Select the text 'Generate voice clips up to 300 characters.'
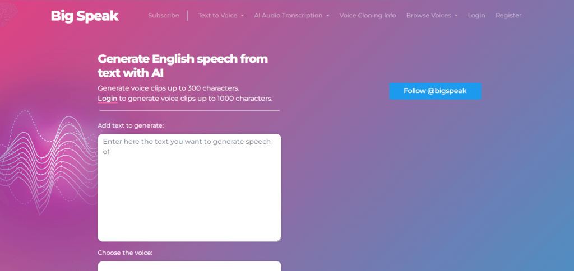Viewport: 574px width, 271px height. click(169, 88)
